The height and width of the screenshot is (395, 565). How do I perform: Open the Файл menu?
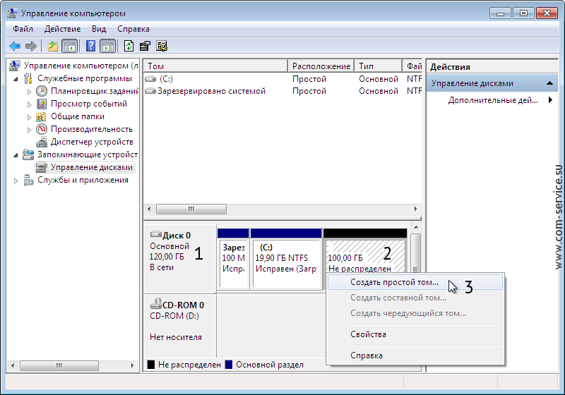click(23, 29)
